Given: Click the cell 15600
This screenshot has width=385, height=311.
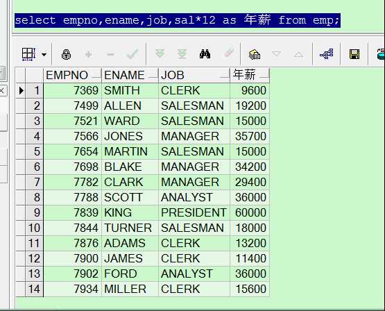Looking at the screenshot, I should pyautogui.click(x=250, y=289).
